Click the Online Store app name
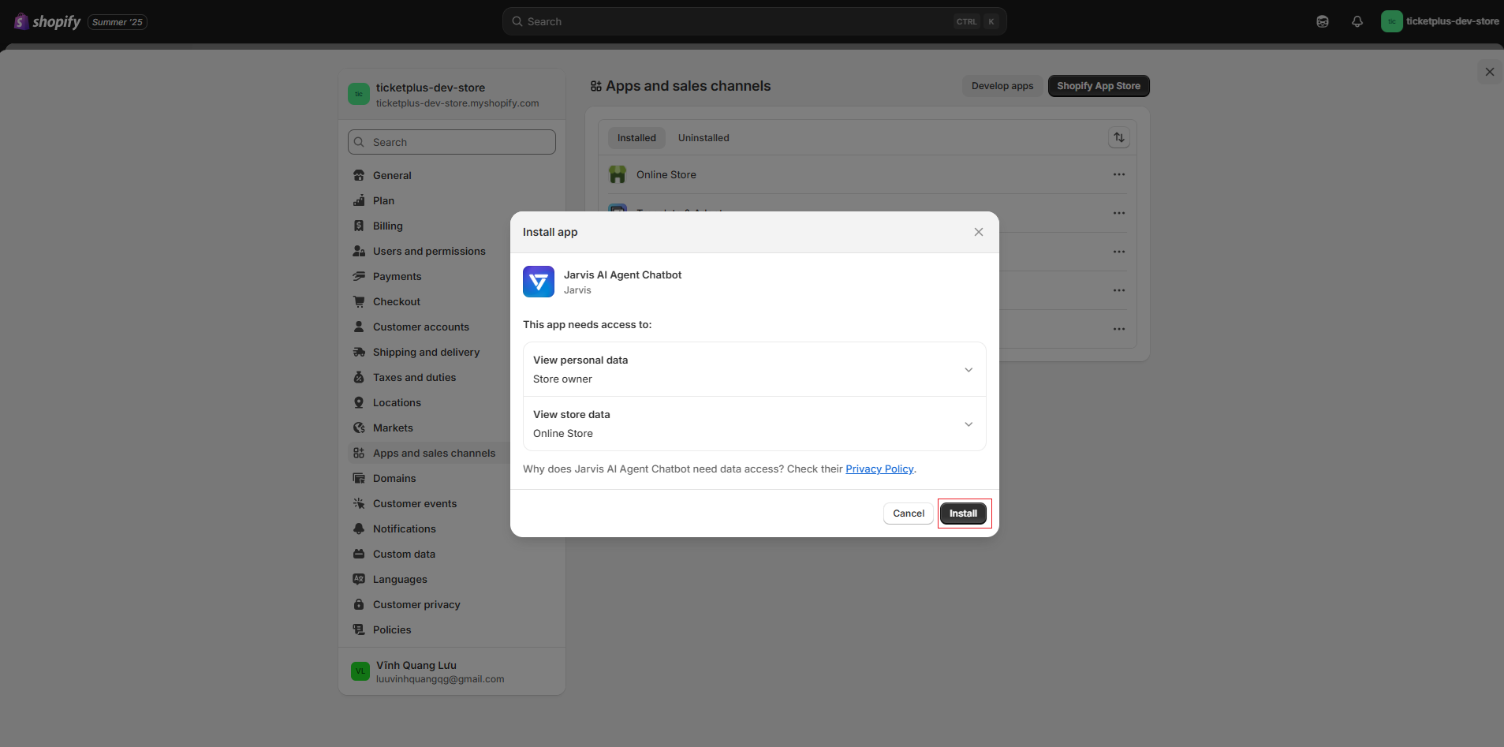This screenshot has height=747, width=1504. tap(666, 175)
